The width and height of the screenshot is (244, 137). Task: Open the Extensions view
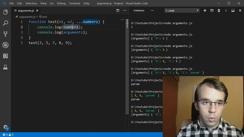(x=5, y=56)
